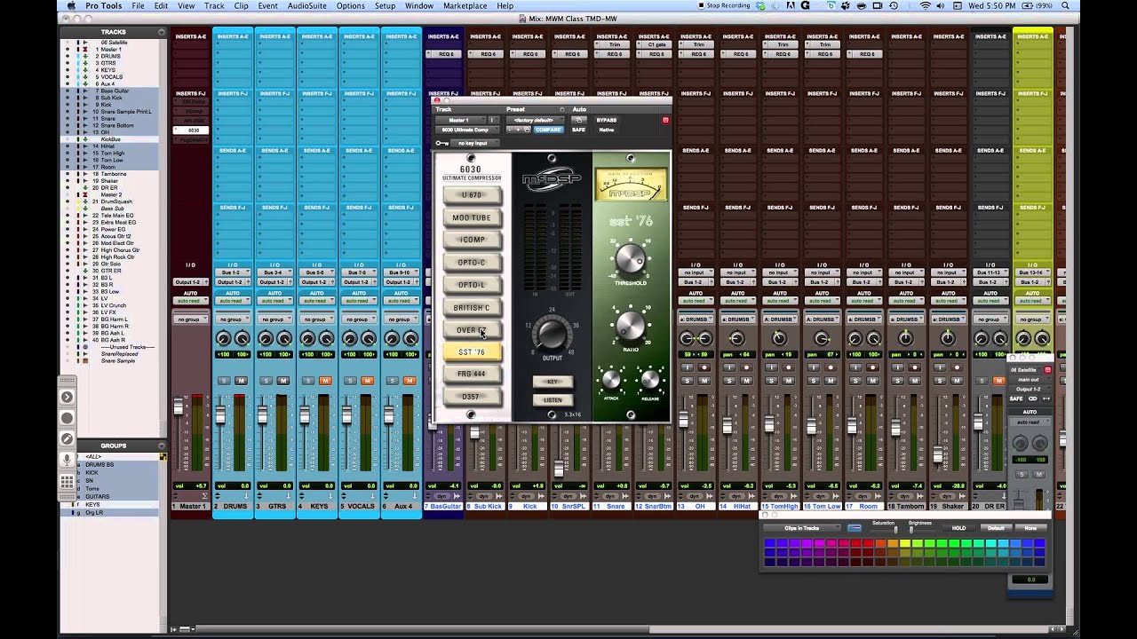Click the left pan knob on DRUMS track
Viewport: 1137px width, 639px height.
[223, 338]
